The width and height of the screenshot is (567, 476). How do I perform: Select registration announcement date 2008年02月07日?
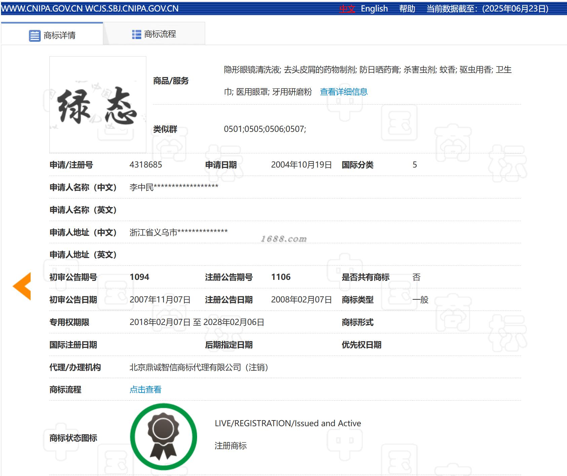point(302,300)
